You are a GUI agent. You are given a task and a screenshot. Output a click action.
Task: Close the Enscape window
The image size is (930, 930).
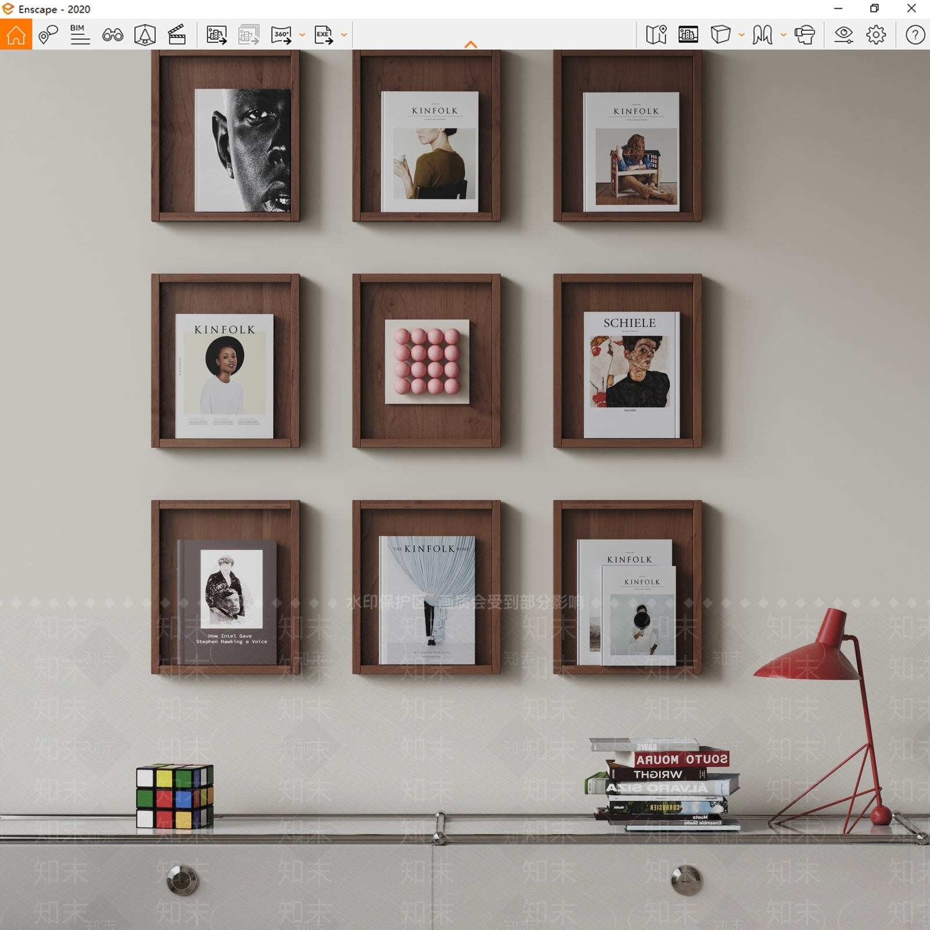pyautogui.click(x=911, y=9)
